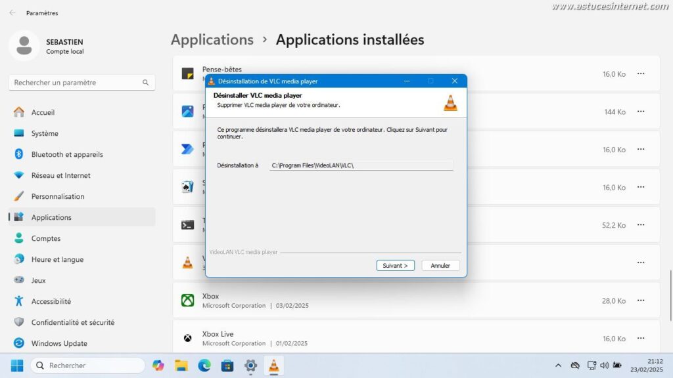The width and height of the screenshot is (673, 378).
Task: Open the Xbox row options menu
Action: 641,301
